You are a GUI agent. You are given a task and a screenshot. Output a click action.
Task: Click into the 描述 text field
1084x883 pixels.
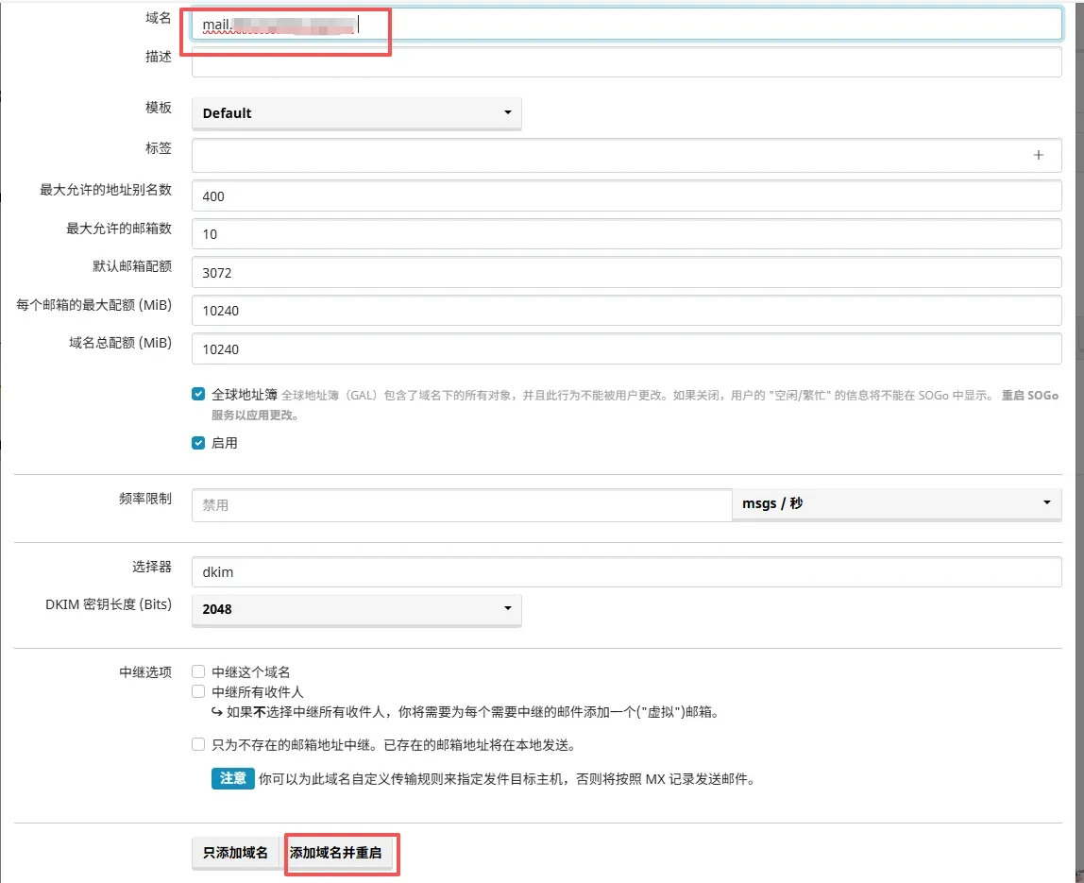point(626,62)
